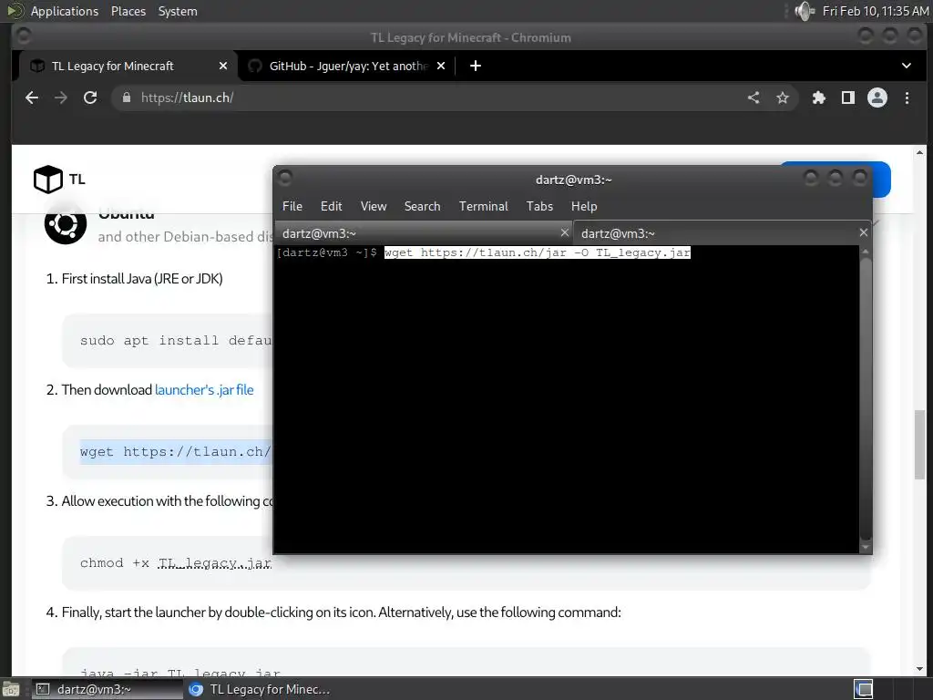This screenshot has width=933, height=700.
Task: Click the Chromium forward arrow
Action: [x=61, y=98]
